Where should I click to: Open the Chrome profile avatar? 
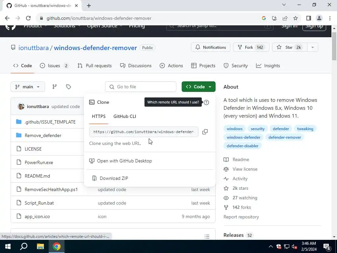click(319, 18)
